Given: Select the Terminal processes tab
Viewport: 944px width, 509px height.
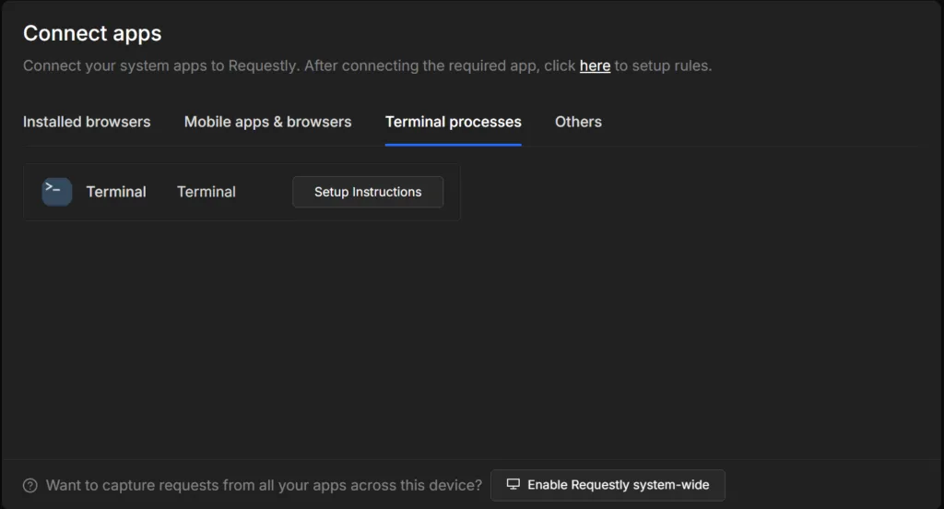Looking at the screenshot, I should pos(454,122).
